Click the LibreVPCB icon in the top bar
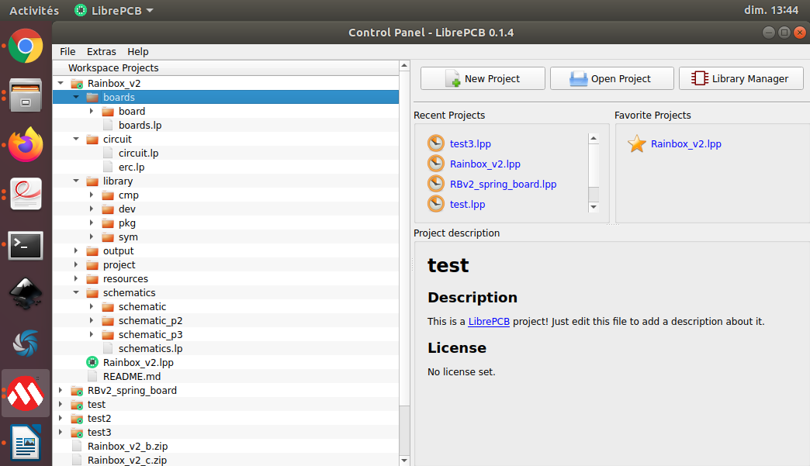810x466 pixels. click(x=81, y=11)
